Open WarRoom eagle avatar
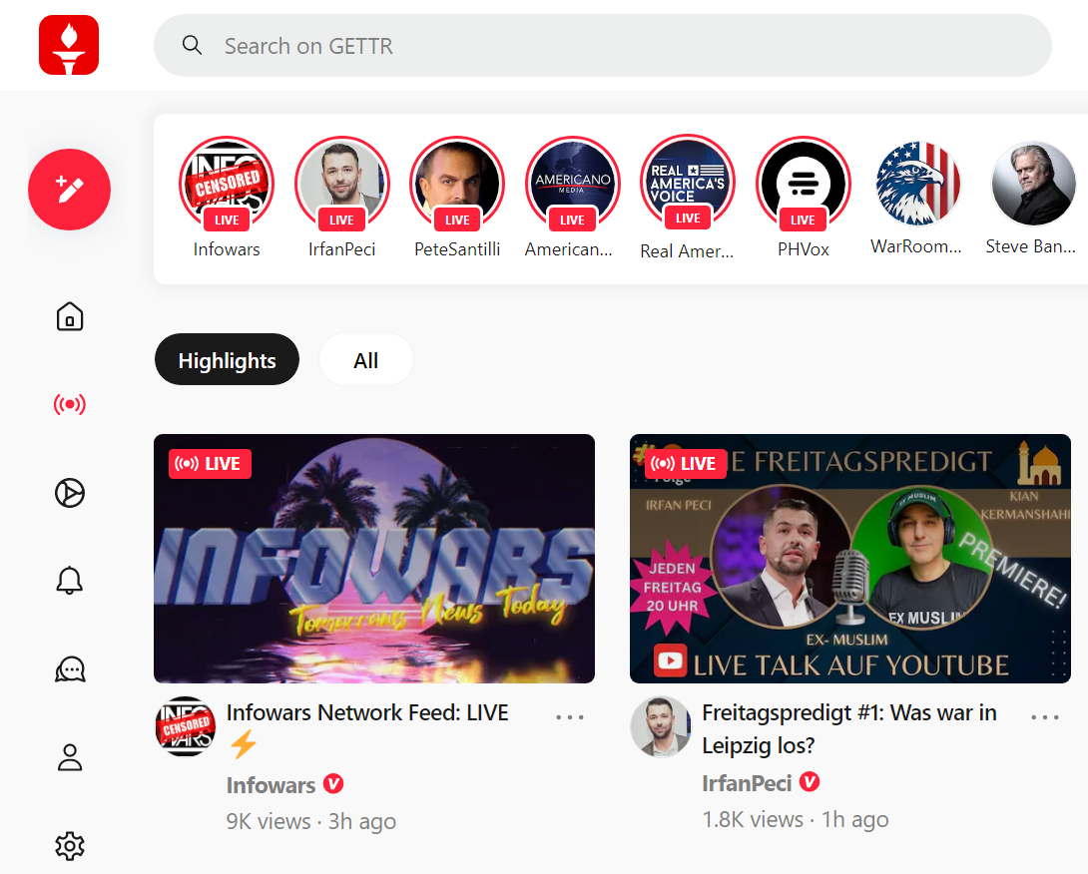The width and height of the screenshot is (1088, 874). coord(918,184)
